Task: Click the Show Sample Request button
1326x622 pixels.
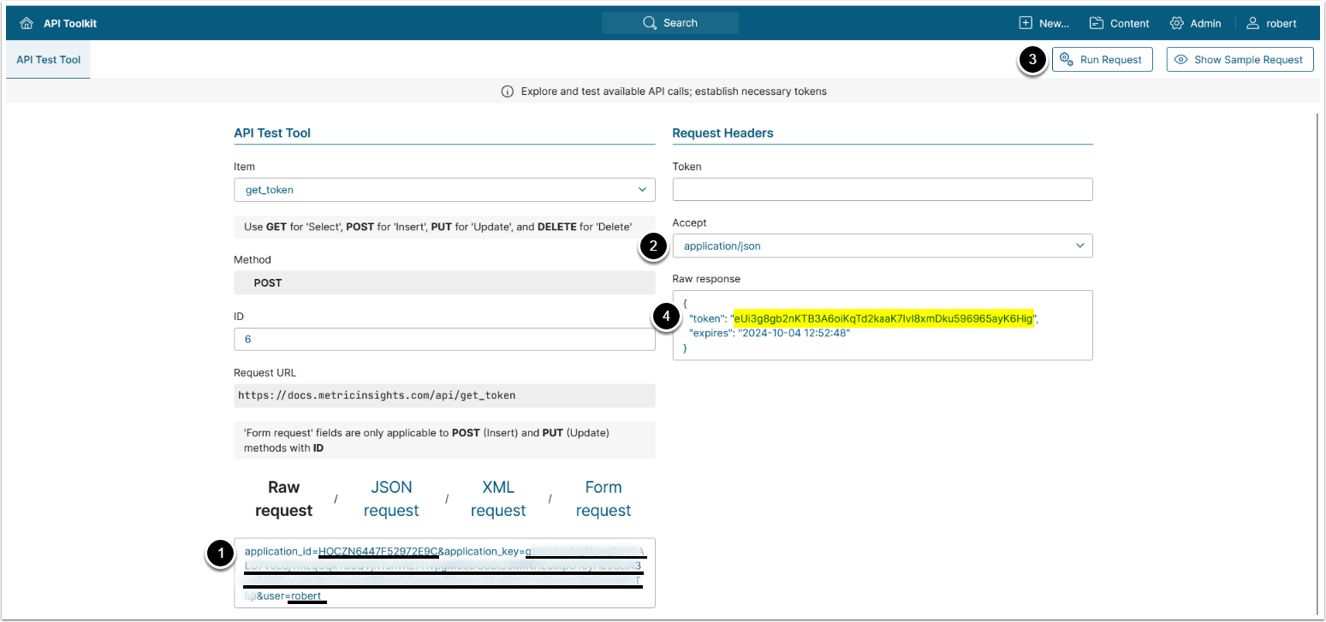Action: point(1240,60)
